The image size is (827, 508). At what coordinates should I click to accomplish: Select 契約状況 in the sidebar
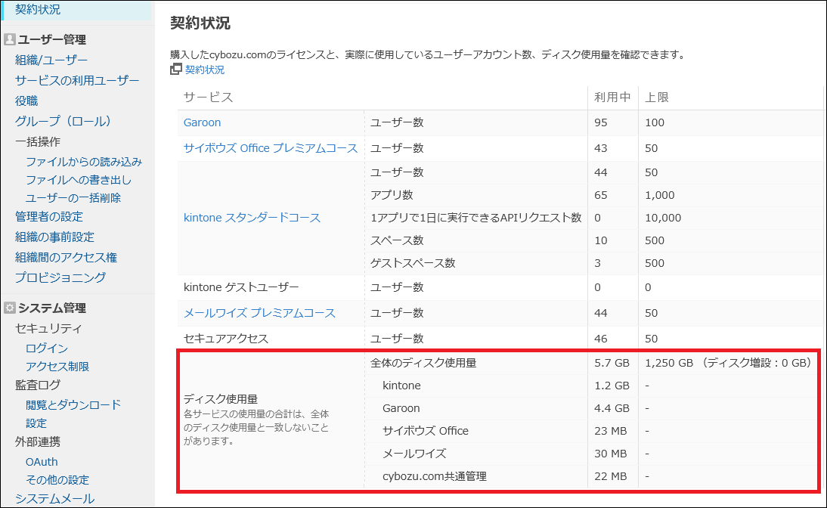(x=38, y=10)
